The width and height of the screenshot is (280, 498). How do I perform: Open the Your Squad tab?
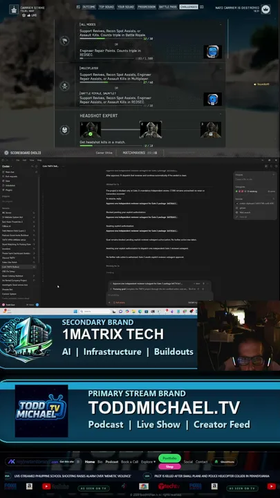pyautogui.click(x=125, y=7)
